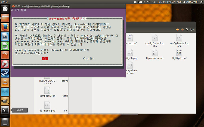Launch GIMP from the launcher
This screenshot has width=204, height=127.
click(x=5, y=101)
